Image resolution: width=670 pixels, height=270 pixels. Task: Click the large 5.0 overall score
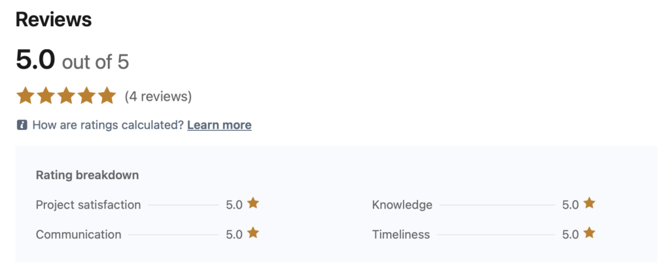click(x=35, y=60)
